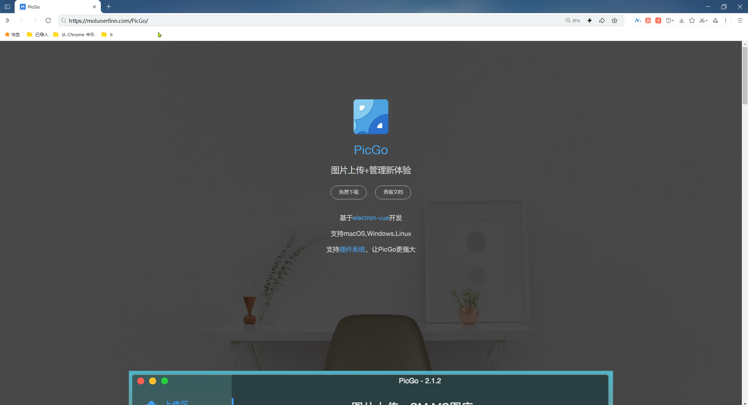This screenshot has height=405, width=748.
Task: Click the PicGo logo image
Action: (x=371, y=117)
